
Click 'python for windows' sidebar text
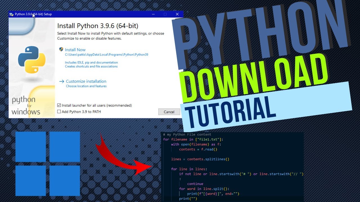[26, 106]
